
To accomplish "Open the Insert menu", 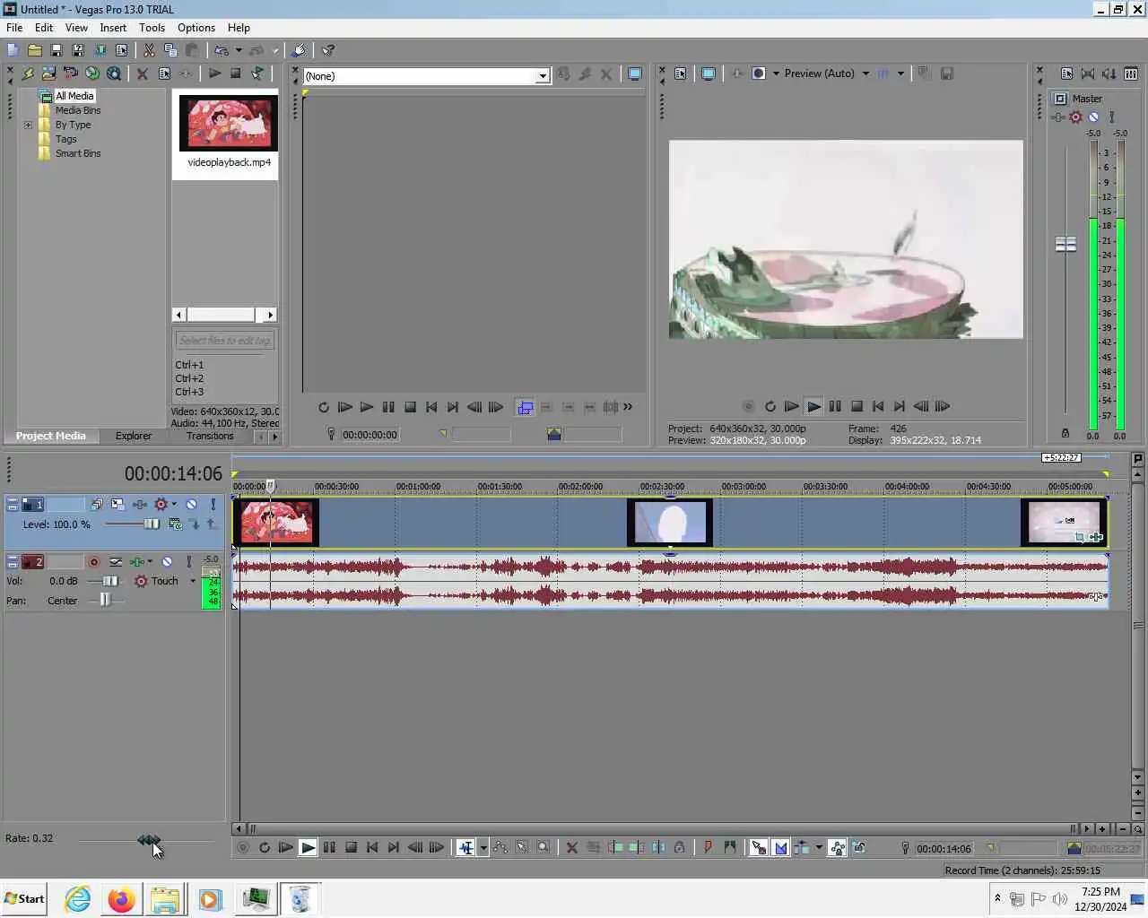I will 113,28.
